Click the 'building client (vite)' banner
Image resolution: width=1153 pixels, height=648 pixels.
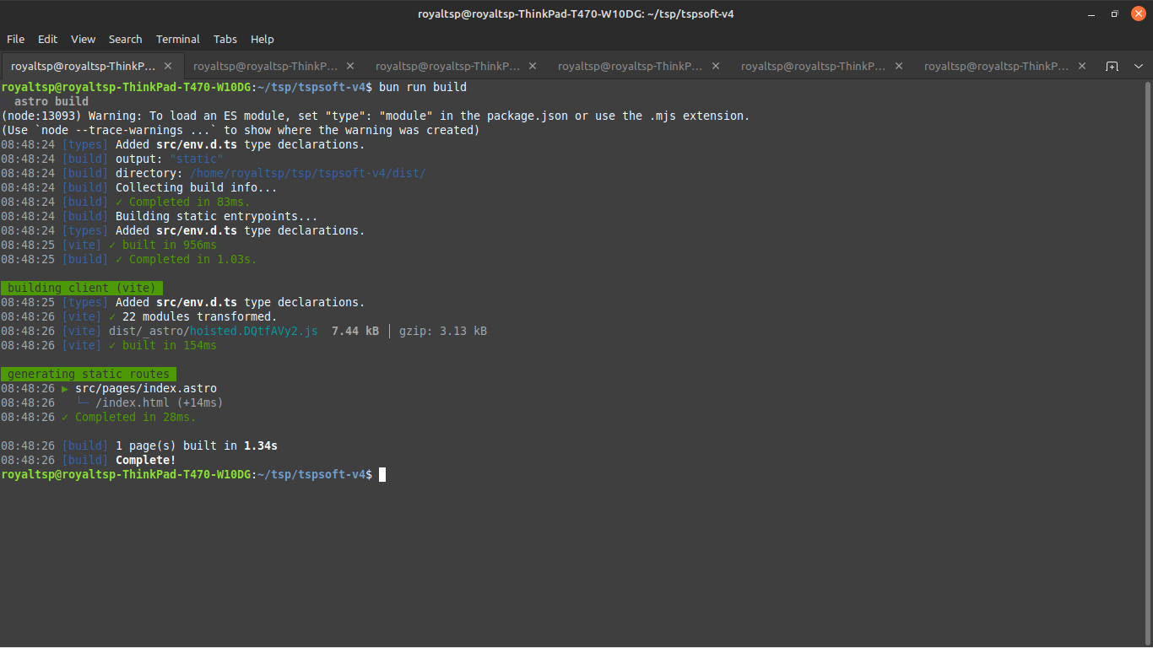82,288
